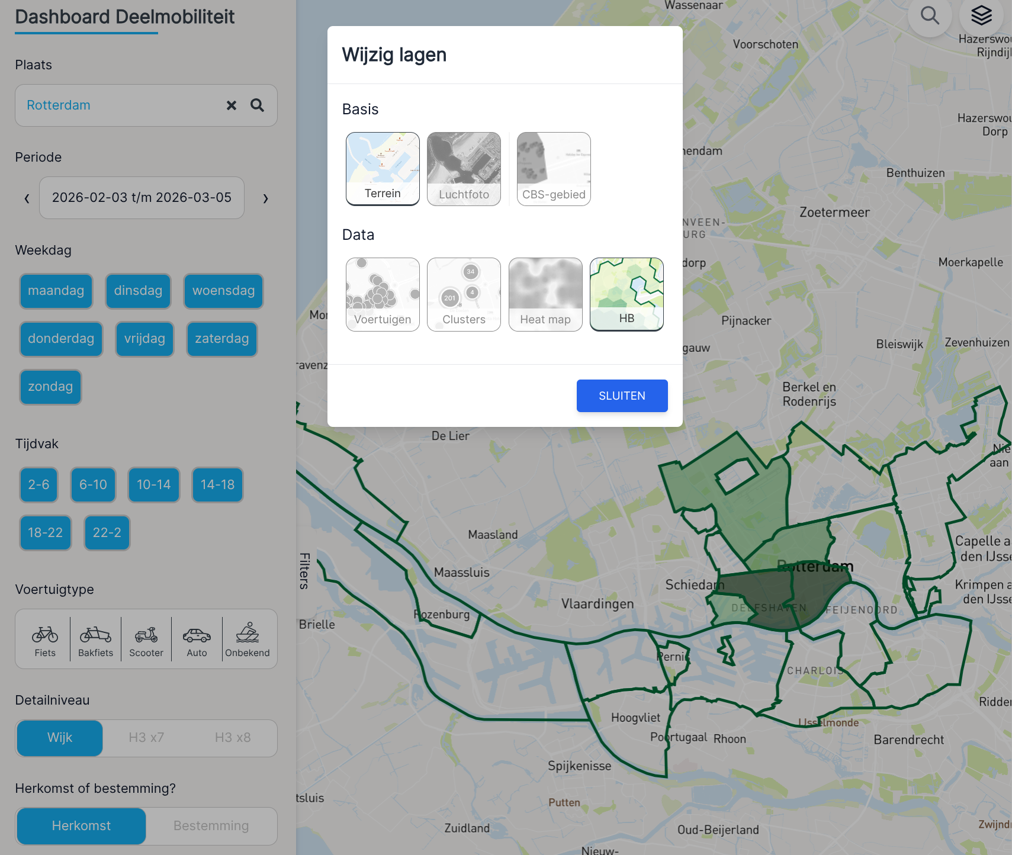The image size is (1012, 855).
Task: Close the dialog with Sluiten
Action: [622, 396]
